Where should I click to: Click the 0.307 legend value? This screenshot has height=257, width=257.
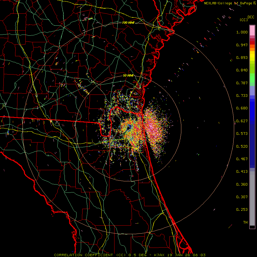(x=242, y=197)
